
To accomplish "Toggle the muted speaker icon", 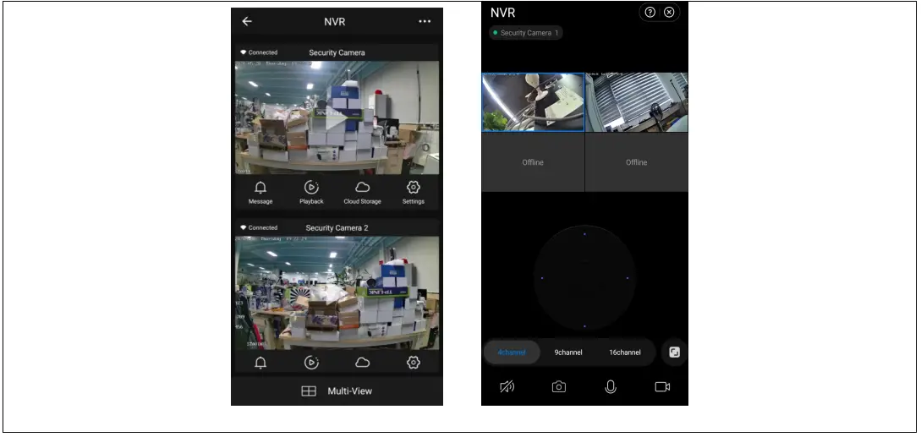I will point(507,387).
